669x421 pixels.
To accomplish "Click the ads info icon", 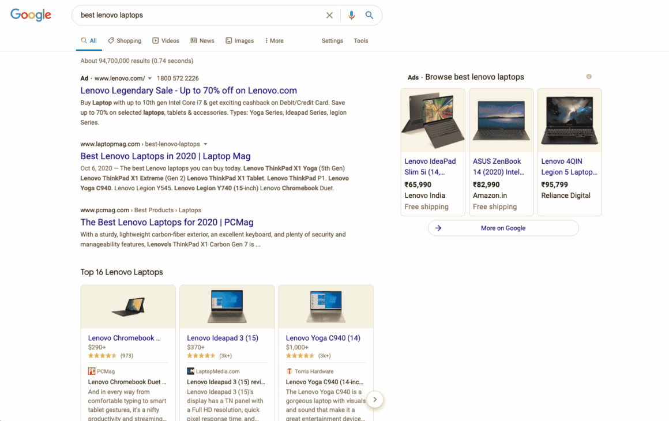I will click(x=589, y=77).
